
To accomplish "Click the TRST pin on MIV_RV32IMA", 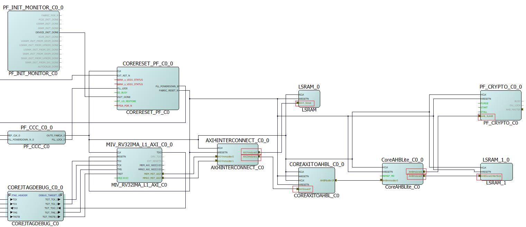I will click(x=120, y=174).
